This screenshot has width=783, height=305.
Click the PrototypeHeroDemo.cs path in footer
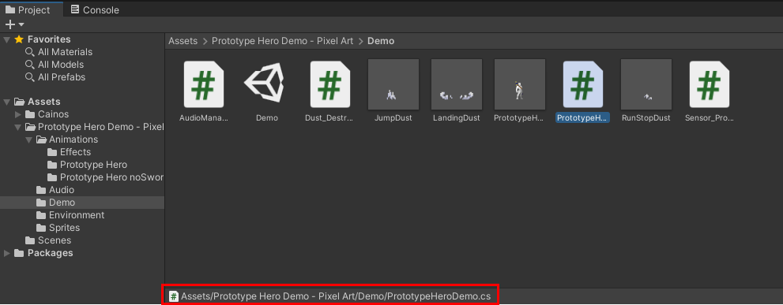click(x=336, y=296)
